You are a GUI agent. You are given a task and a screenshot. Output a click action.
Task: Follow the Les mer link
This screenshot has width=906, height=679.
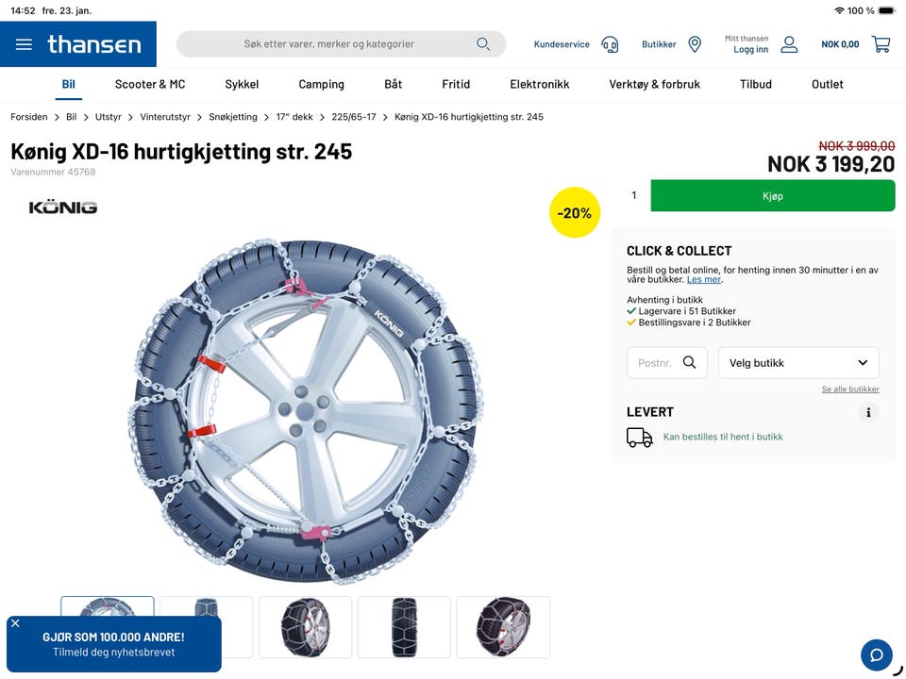(x=704, y=280)
